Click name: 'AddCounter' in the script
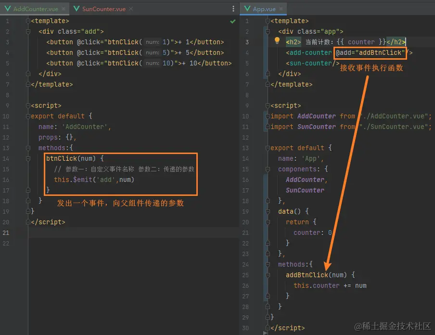The image size is (435, 335). tap(75, 127)
